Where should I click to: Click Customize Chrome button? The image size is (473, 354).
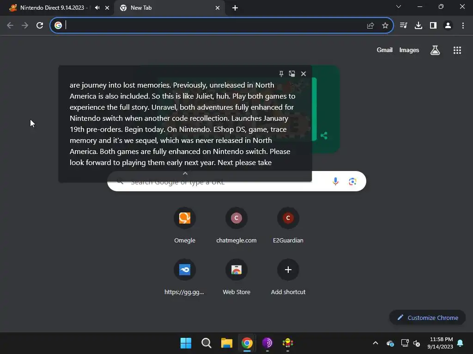[427, 318]
